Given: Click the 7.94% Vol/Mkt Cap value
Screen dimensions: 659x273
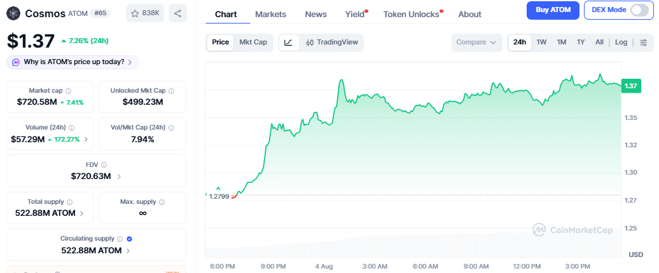Looking at the screenshot, I should pos(142,139).
